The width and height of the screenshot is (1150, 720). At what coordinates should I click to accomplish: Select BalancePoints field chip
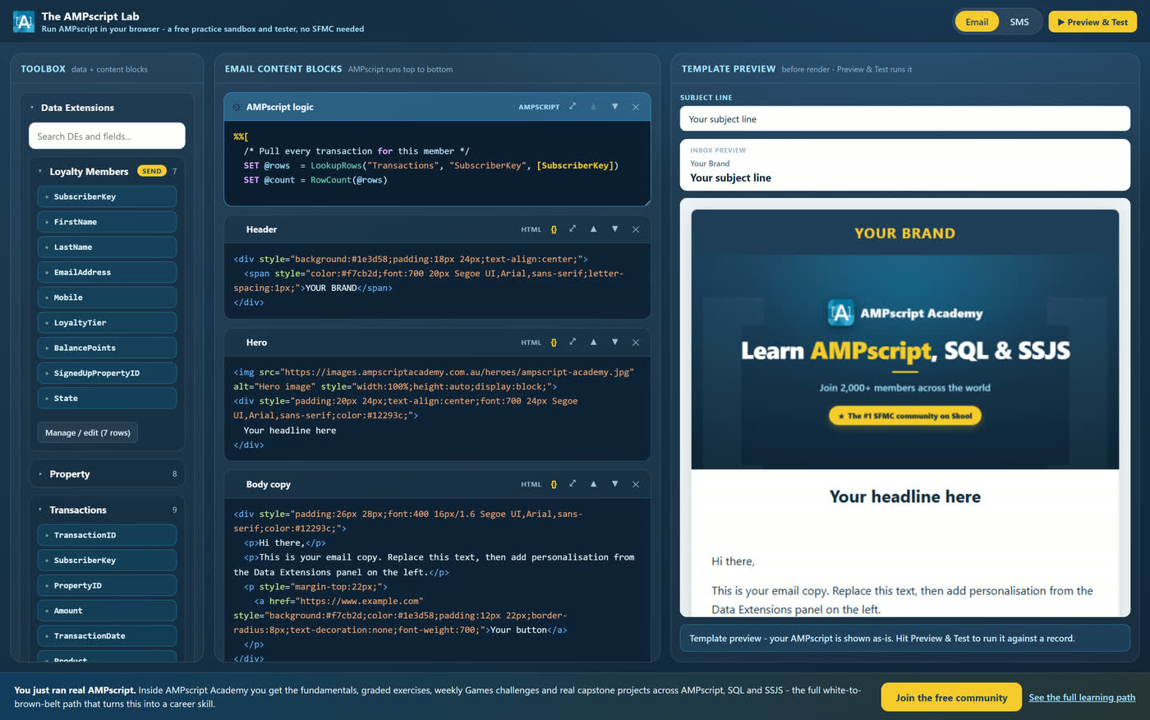click(x=107, y=348)
